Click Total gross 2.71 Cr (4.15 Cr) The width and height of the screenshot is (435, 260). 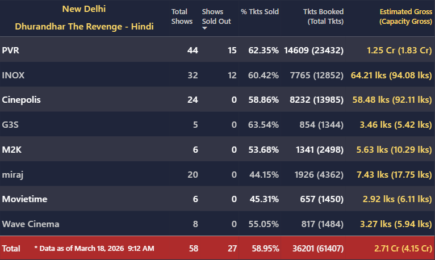403,248
